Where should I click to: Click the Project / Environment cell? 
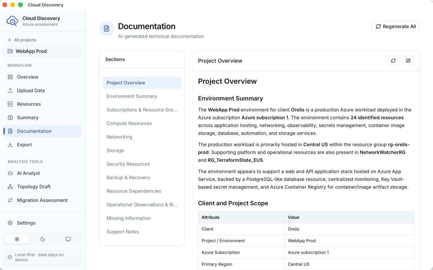241,241
